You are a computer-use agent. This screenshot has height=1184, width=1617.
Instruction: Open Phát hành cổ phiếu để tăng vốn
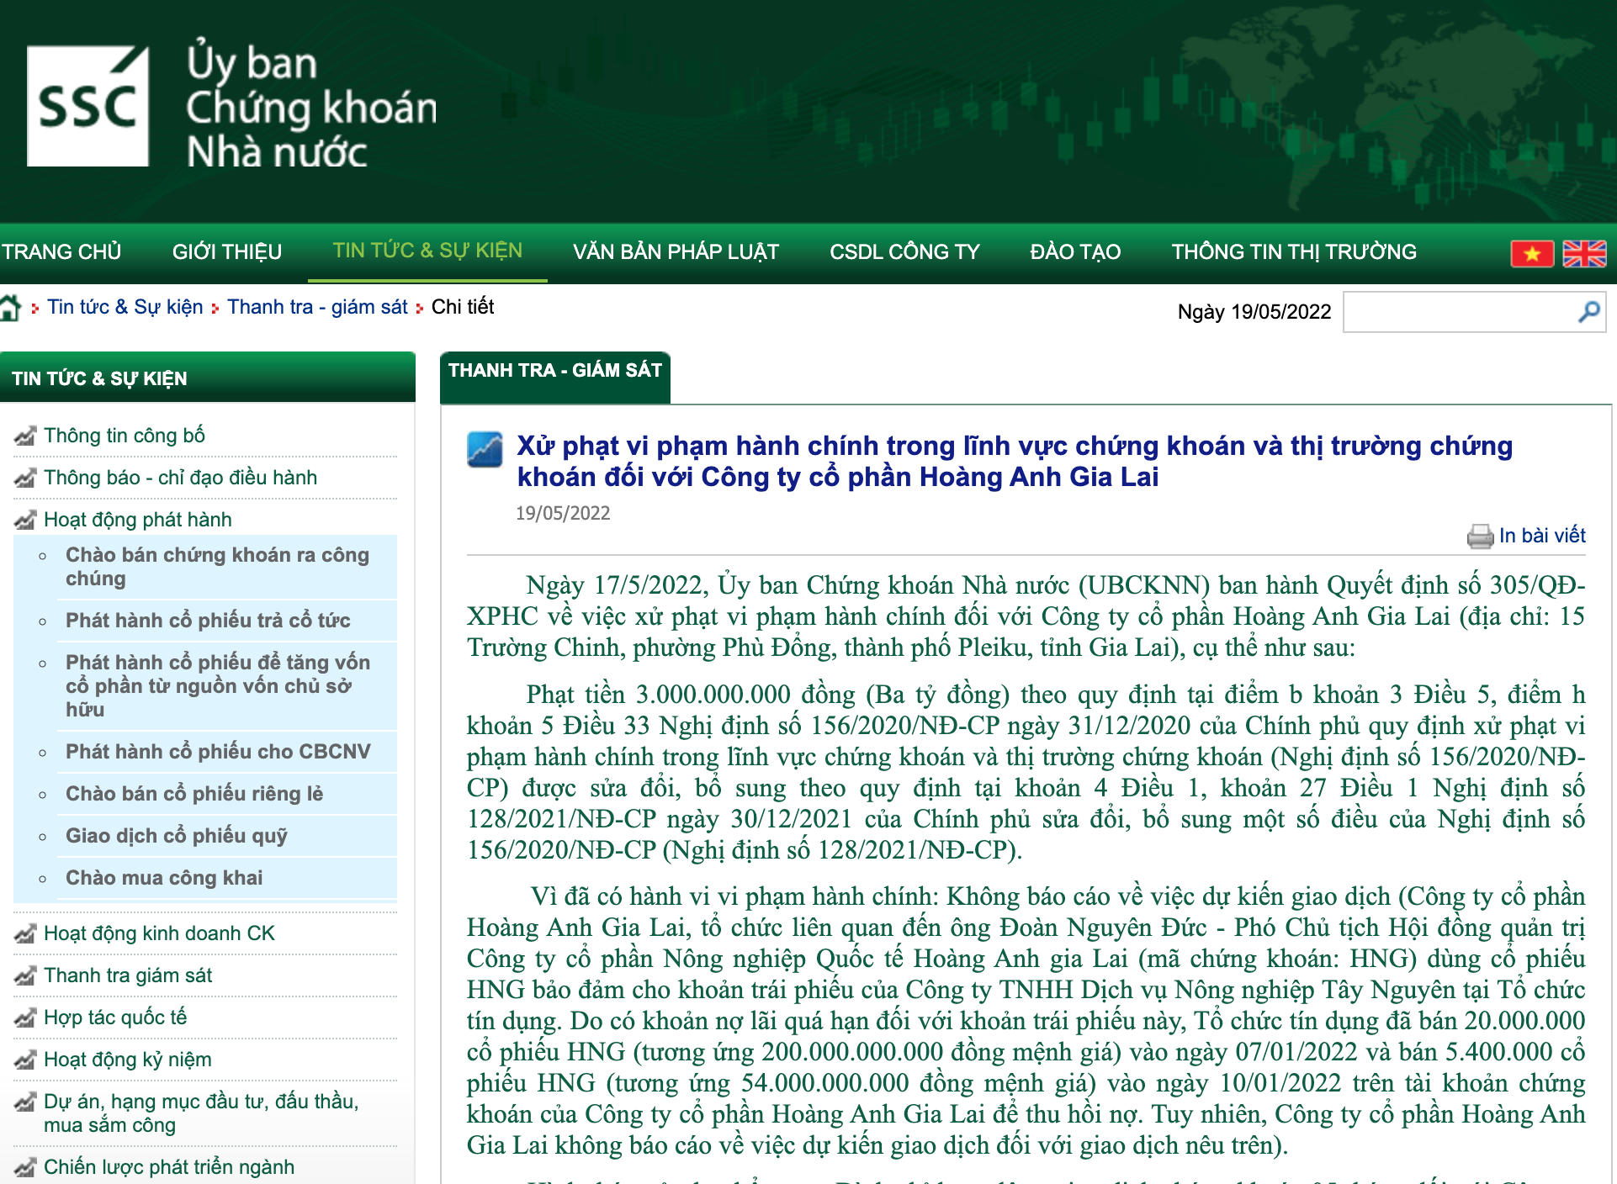[218, 685]
